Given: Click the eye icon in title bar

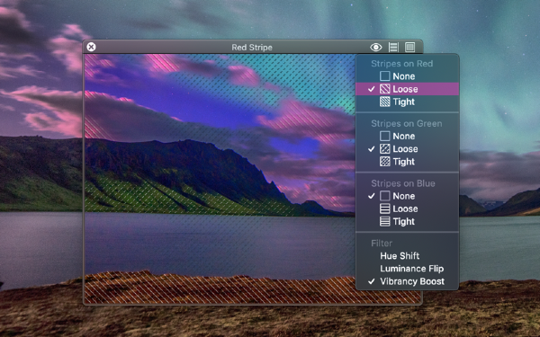Looking at the screenshot, I should coord(375,47).
